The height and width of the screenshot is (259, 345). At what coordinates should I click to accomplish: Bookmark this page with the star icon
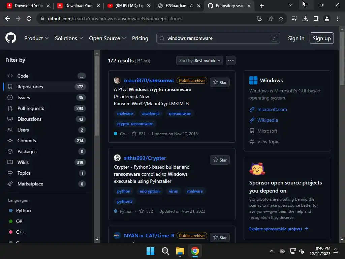(x=281, y=19)
